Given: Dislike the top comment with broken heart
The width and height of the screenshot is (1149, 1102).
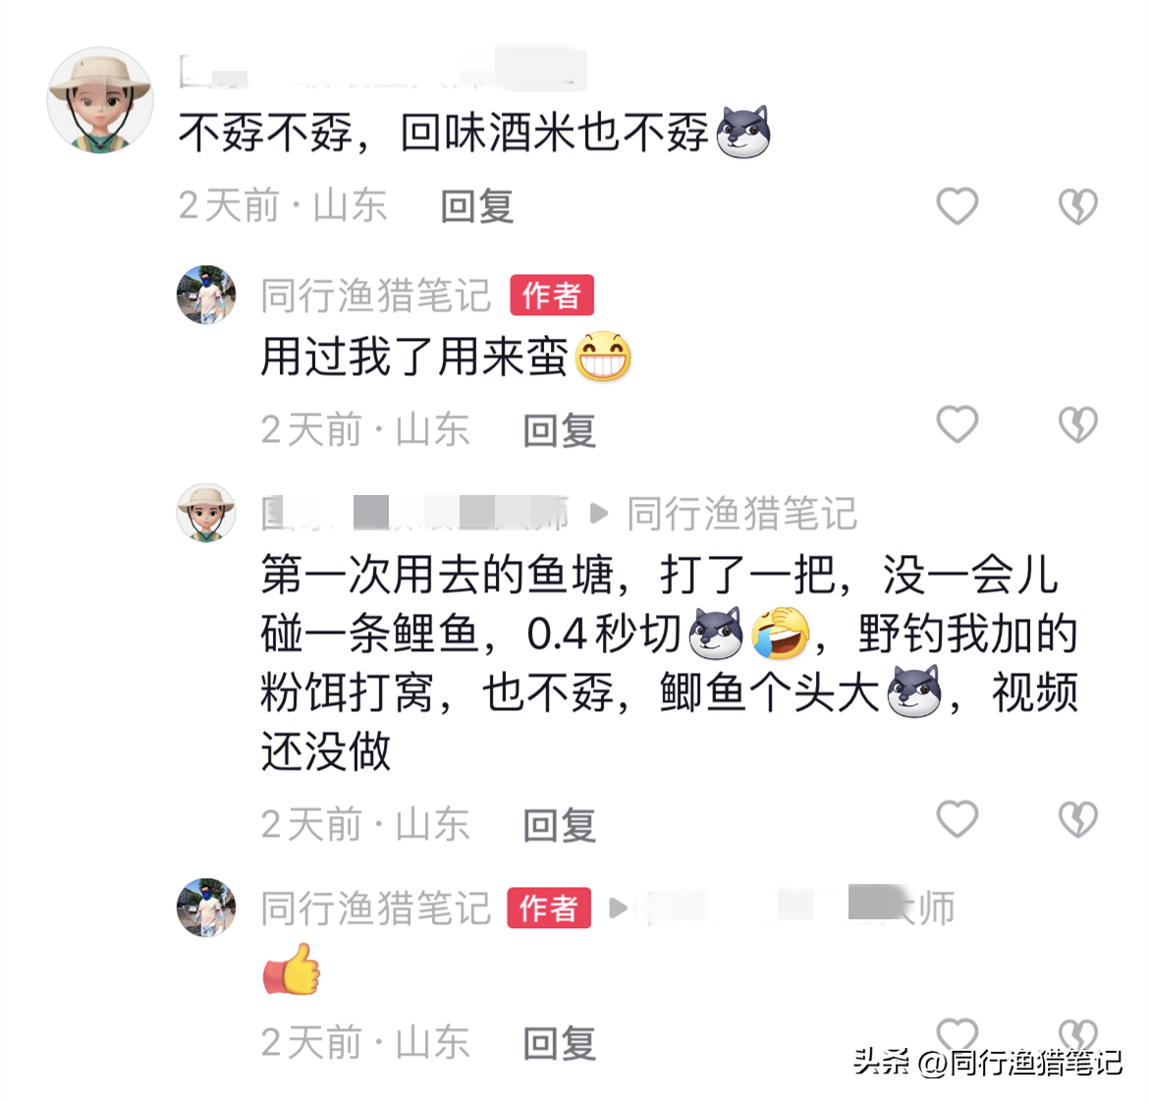Looking at the screenshot, I should (x=1078, y=206).
